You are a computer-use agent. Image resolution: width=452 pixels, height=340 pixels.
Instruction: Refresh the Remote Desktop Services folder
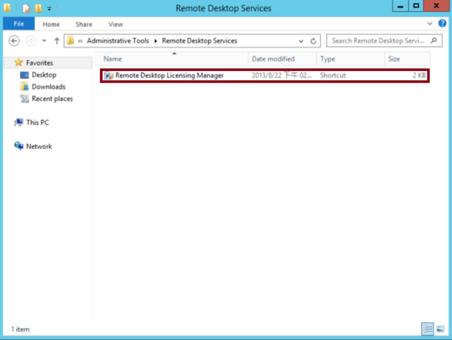(x=313, y=41)
